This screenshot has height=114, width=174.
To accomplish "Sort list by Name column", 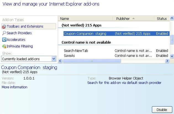I will pos(86,18).
